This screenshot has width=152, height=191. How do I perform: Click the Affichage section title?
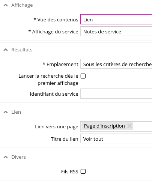tap(22, 5)
